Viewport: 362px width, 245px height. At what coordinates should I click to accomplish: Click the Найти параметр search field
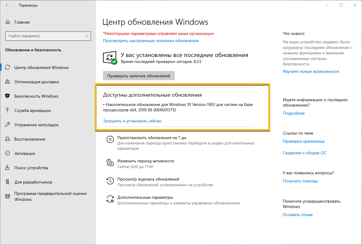coord(48,36)
